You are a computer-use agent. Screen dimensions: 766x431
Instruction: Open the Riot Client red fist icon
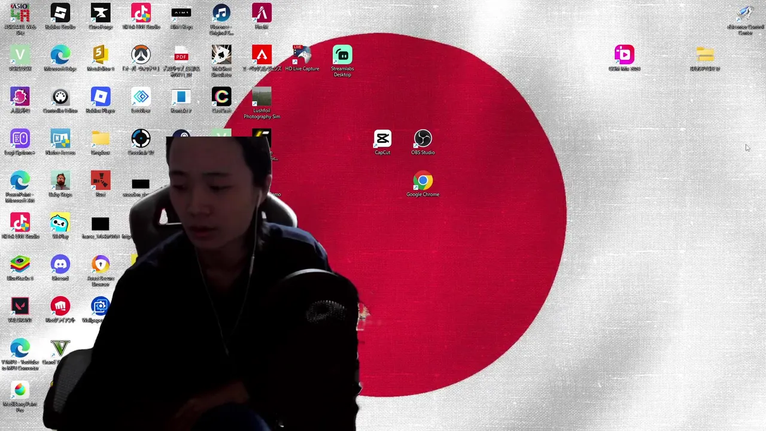60,310
